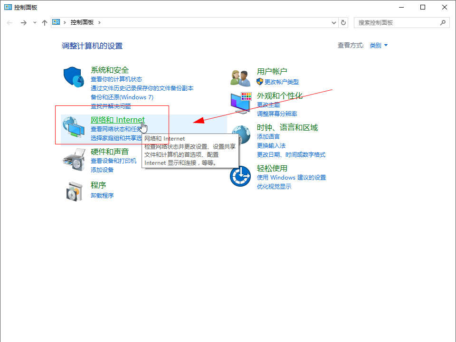Open the 外观和个性化 category

(x=279, y=96)
